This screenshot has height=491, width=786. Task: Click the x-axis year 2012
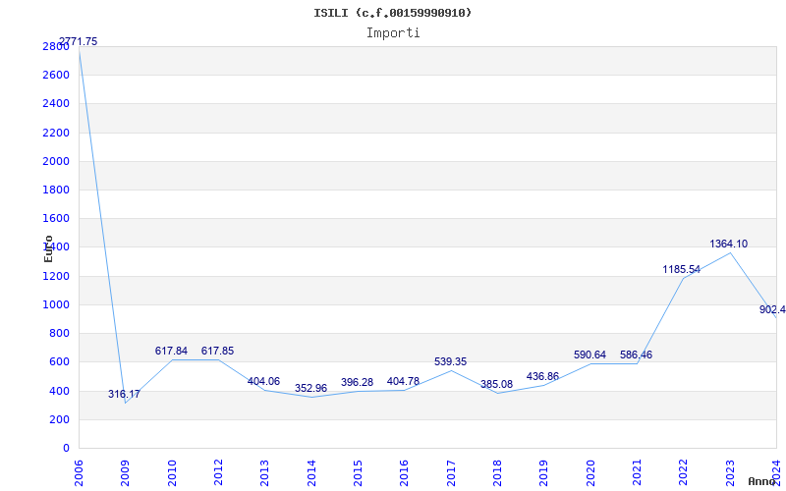point(218,472)
